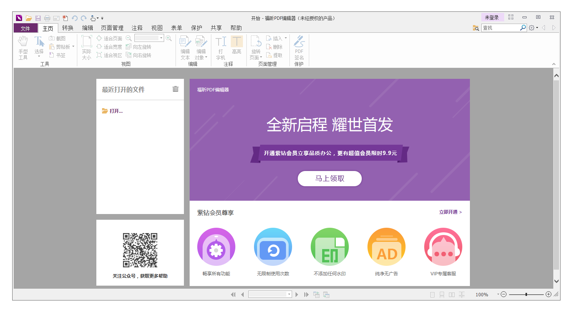Activate the 高亮 highlight tool
575x318 pixels.
click(x=236, y=46)
